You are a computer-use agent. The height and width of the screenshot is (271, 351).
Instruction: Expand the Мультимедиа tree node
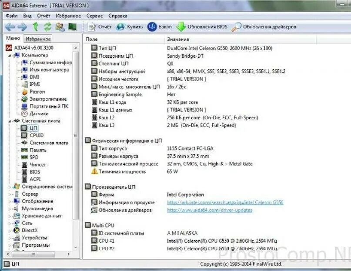[x=10, y=209]
